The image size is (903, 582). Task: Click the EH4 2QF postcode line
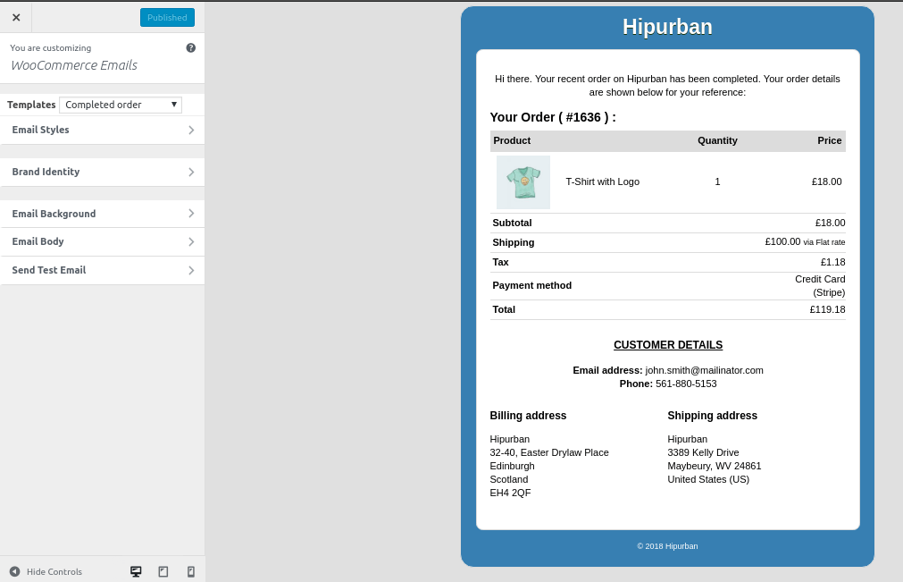(x=510, y=493)
